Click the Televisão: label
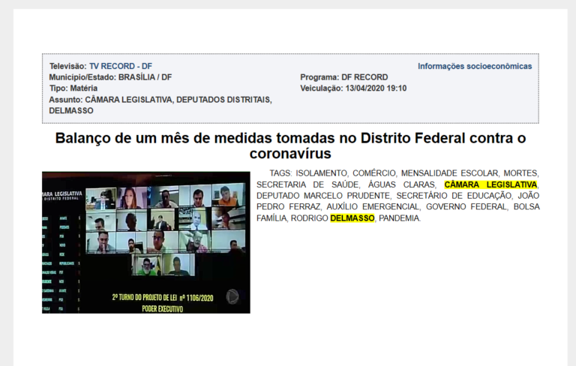Image resolution: width=576 pixels, height=366 pixels. (x=68, y=66)
